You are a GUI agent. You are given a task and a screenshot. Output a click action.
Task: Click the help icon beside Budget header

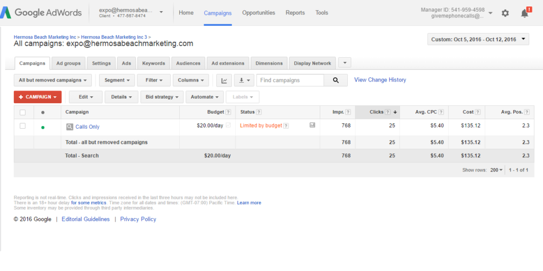tap(229, 112)
